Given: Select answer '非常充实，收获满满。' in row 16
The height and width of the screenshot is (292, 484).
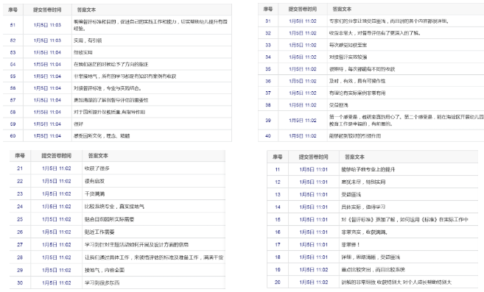Looking at the screenshot, I should (364, 232).
